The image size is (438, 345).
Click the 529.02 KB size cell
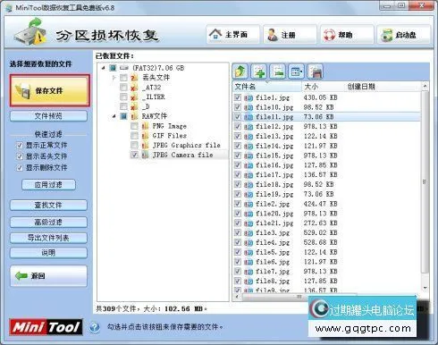click(x=320, y=232)
